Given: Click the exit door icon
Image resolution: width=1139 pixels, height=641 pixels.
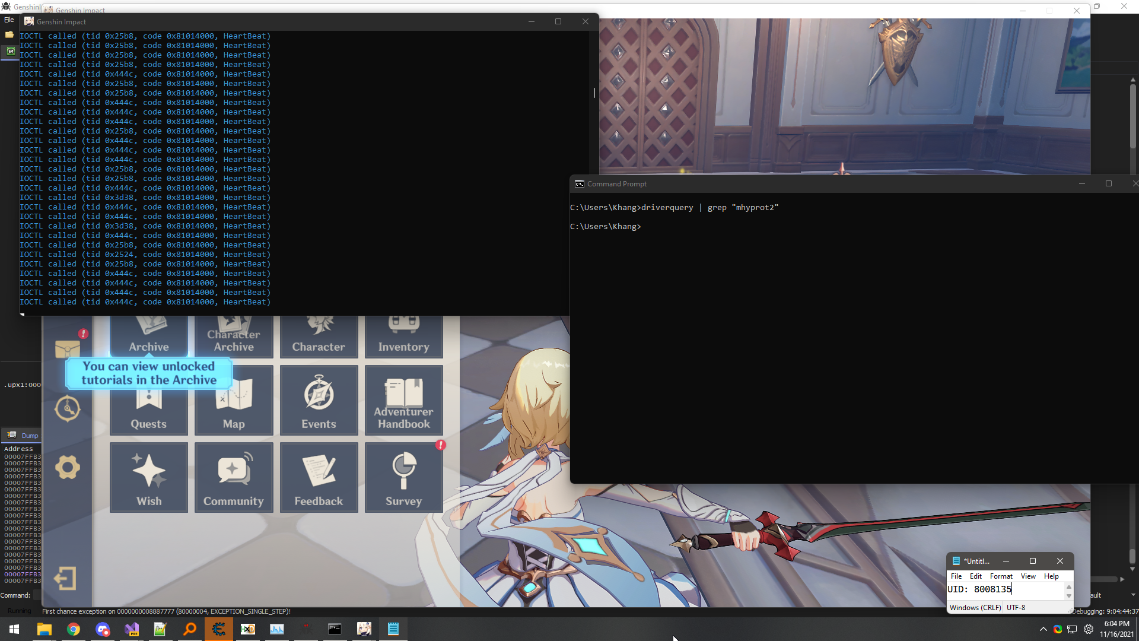Looking at the screenshot, I should point(65,578).
